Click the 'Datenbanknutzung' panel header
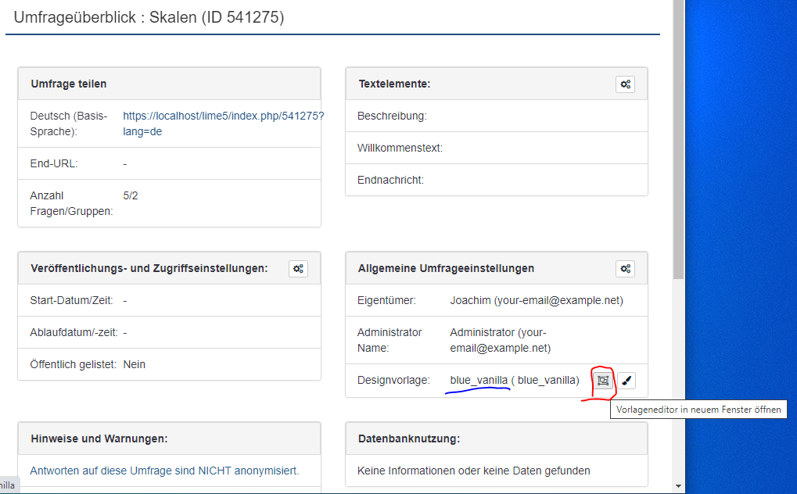Viewport: 797px width, 494px height. [409, 439]
